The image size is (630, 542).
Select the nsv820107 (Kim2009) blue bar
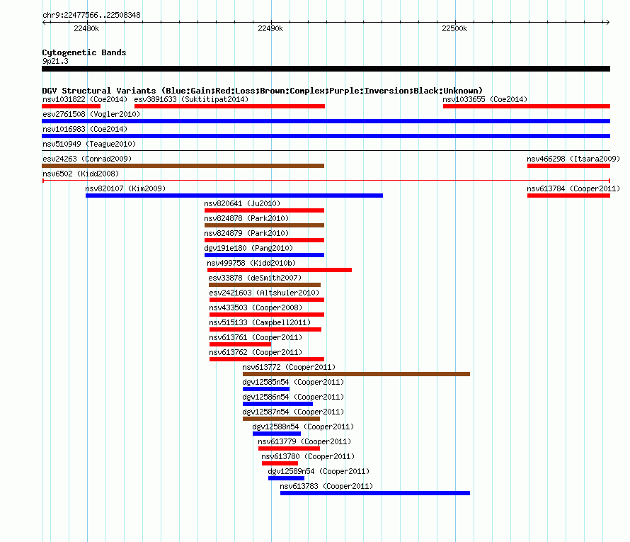pyautogui.click(x=234, y=196)
